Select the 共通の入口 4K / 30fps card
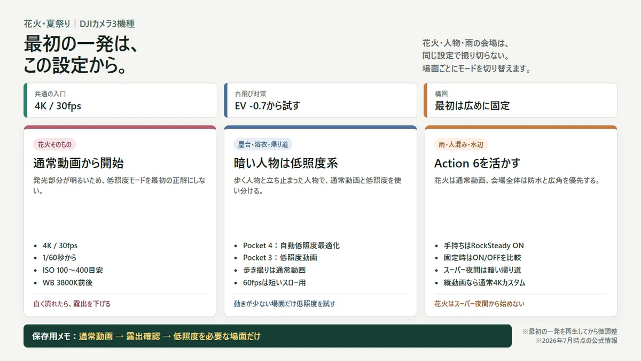 tap(120, 100)
